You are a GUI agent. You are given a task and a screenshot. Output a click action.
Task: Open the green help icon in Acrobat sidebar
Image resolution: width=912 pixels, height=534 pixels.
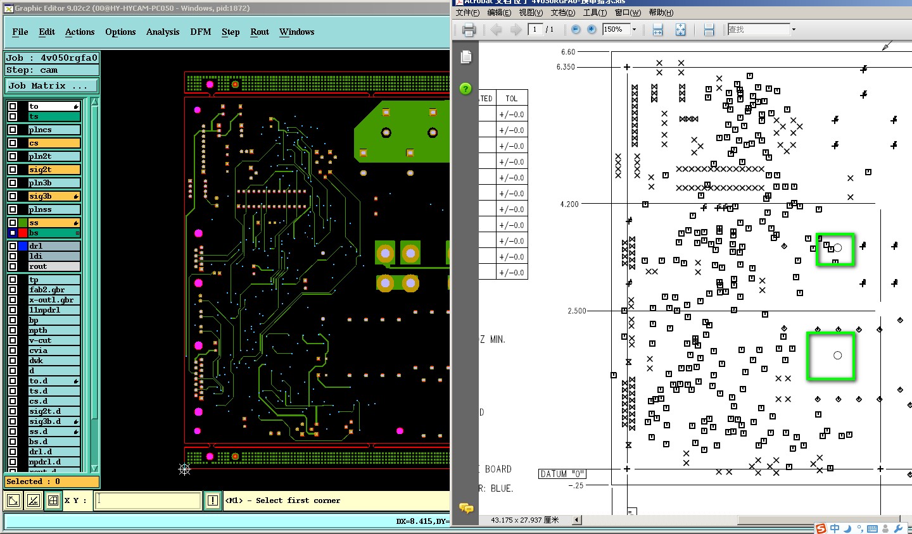465,89
